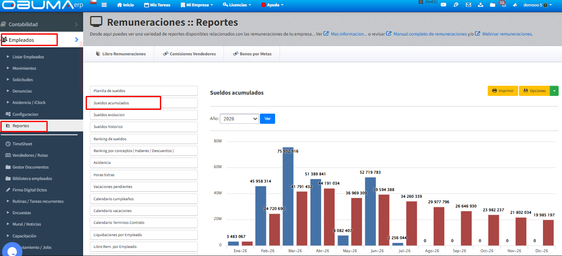
Task: Open the chat bubble widget
Action: tap(12, 250)
